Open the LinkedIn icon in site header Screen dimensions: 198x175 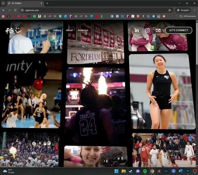click(137, 30)
